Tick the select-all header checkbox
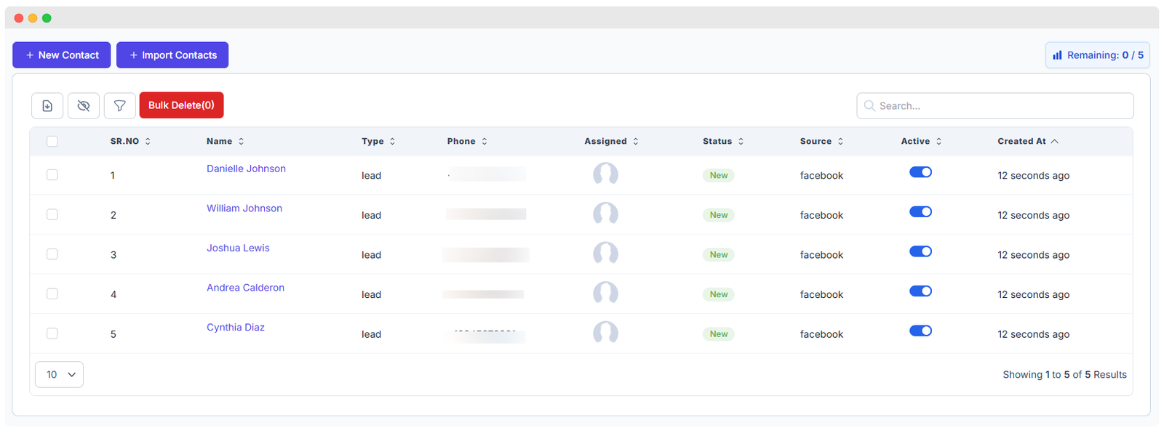The width and height of the screenshot is (1164, 433). pyautogui.click(x=52, y=142)
